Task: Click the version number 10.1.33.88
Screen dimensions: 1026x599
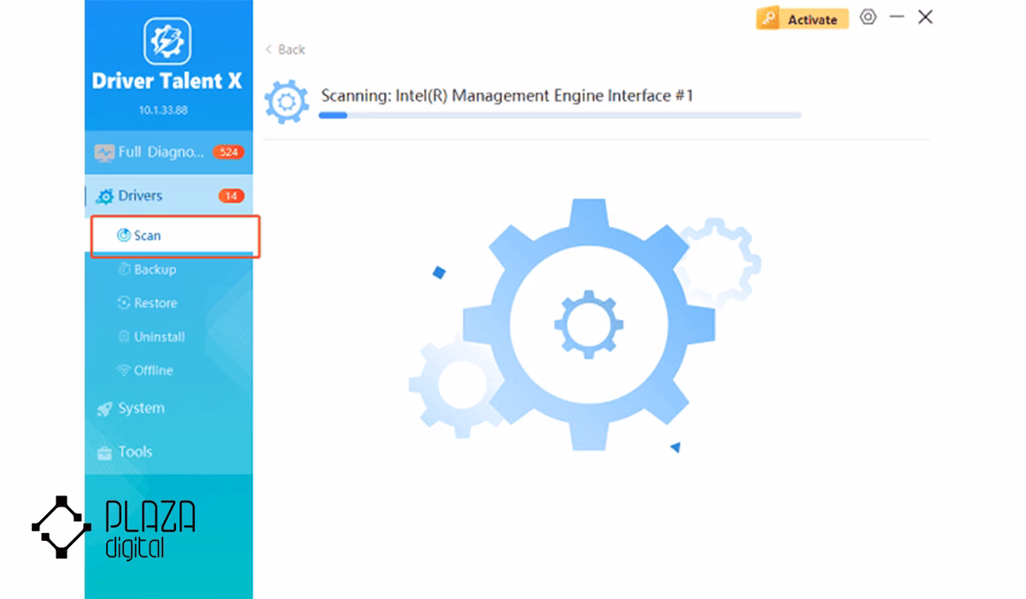Action: pyautogui.click(x=162, y=110)
